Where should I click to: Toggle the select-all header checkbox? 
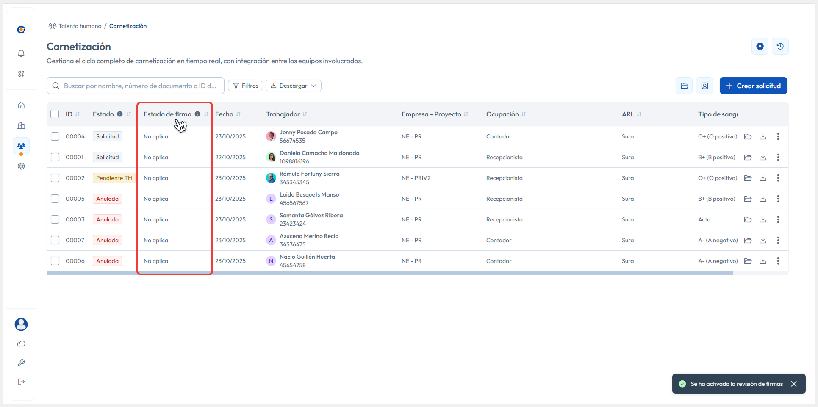[55, 114]
